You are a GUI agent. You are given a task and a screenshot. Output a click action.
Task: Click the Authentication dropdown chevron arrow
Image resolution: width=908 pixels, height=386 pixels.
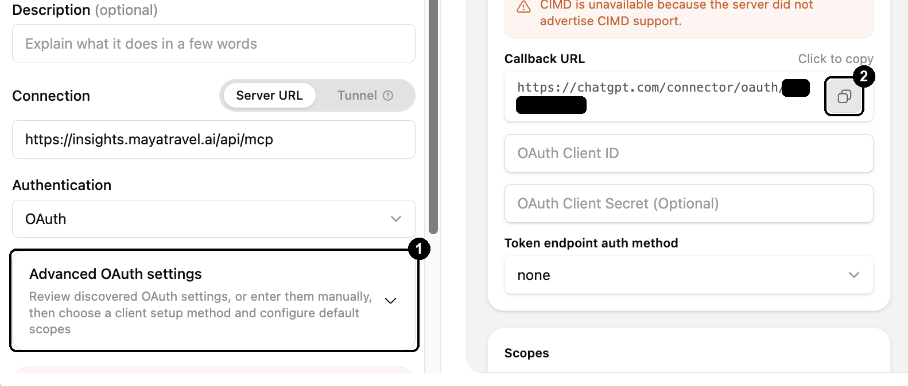(396, 219)
